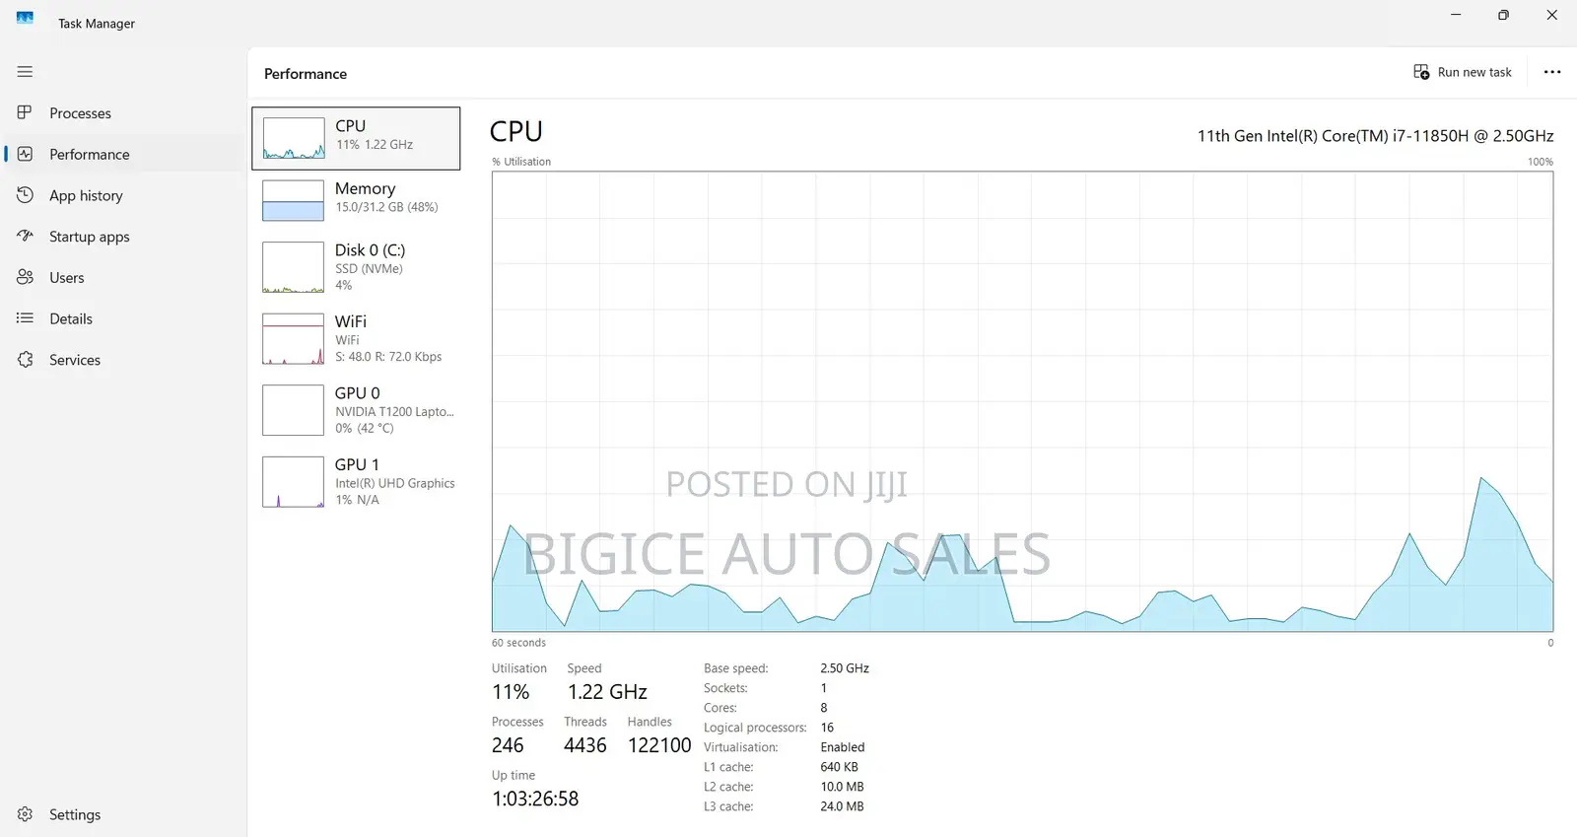Open the Users page label
This screenshot has height=837, width=1577.
pyautogui.click(x=67, y=278)
